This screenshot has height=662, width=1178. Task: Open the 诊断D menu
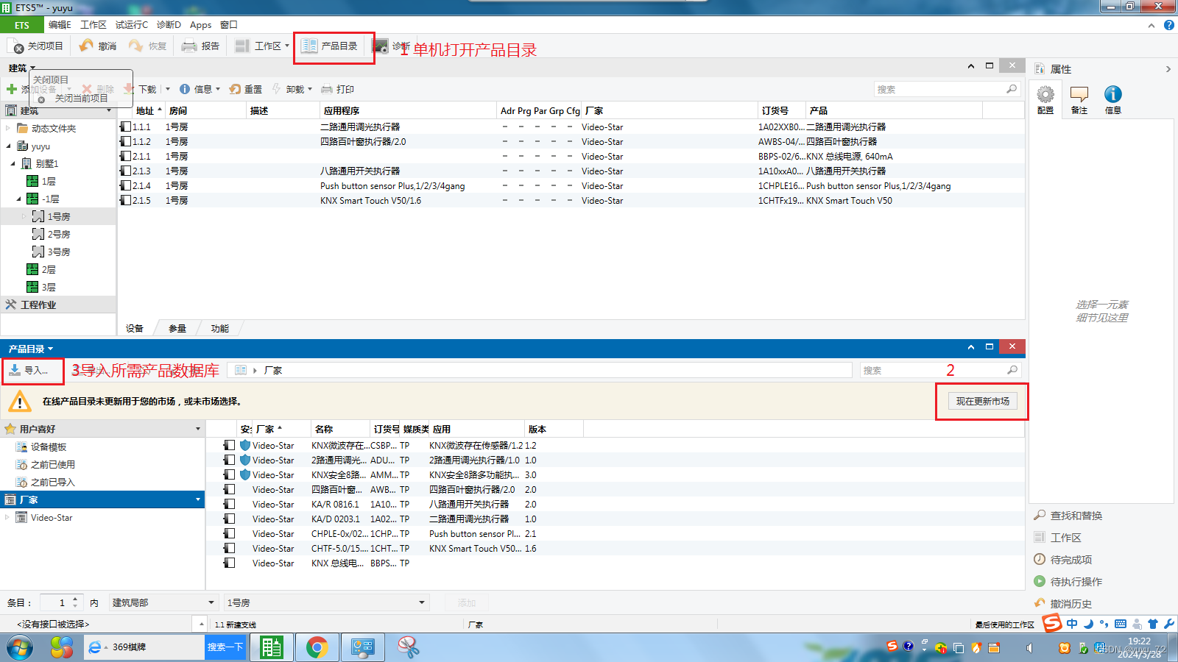[x=169, y=25]
